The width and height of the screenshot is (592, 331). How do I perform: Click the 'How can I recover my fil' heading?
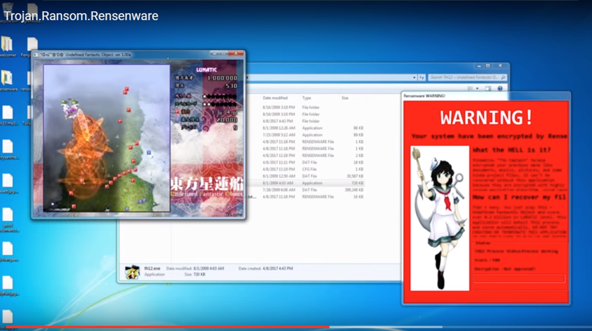[x=519, y=197]
